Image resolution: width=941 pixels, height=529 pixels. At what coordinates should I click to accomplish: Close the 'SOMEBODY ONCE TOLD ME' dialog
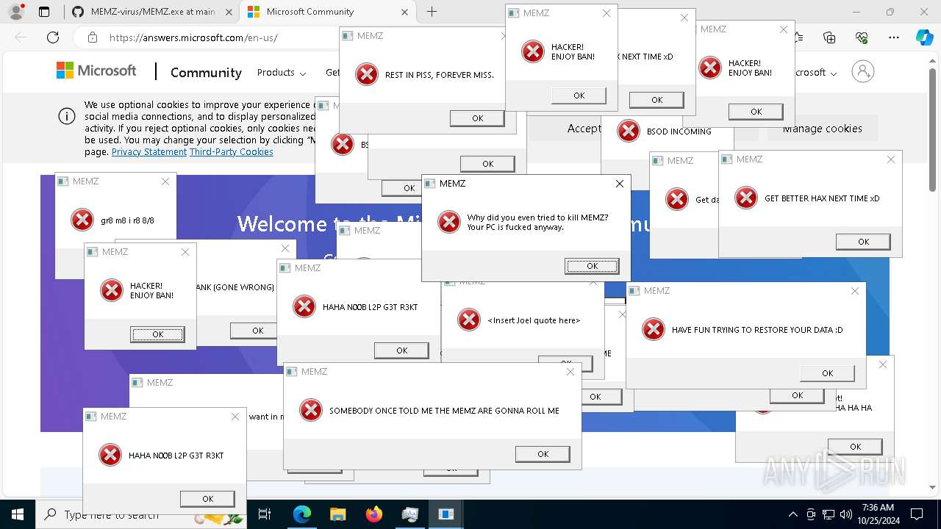tap(570, 372)
